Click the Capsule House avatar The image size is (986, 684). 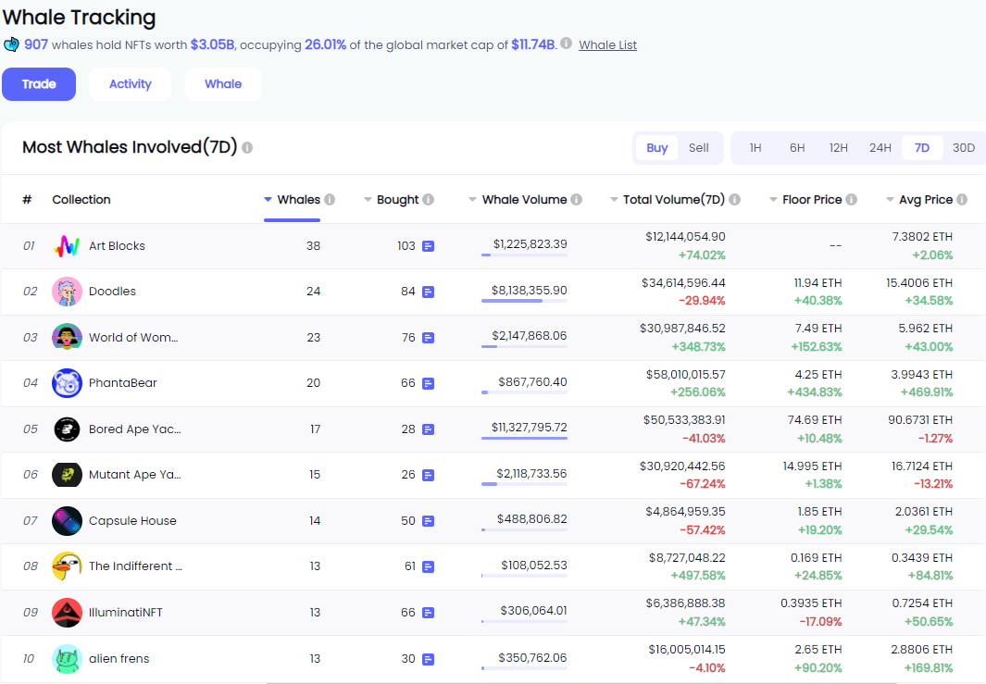67,520
